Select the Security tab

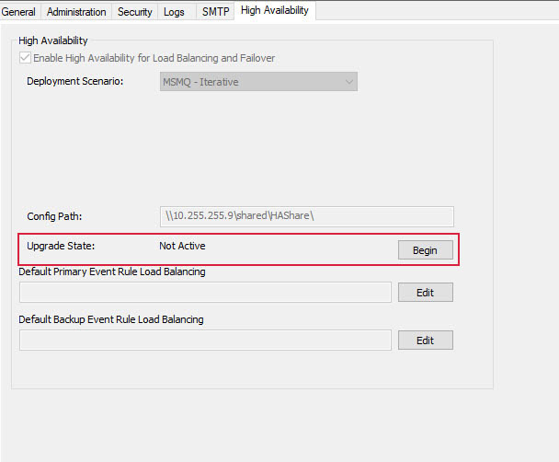pos(134,12)
